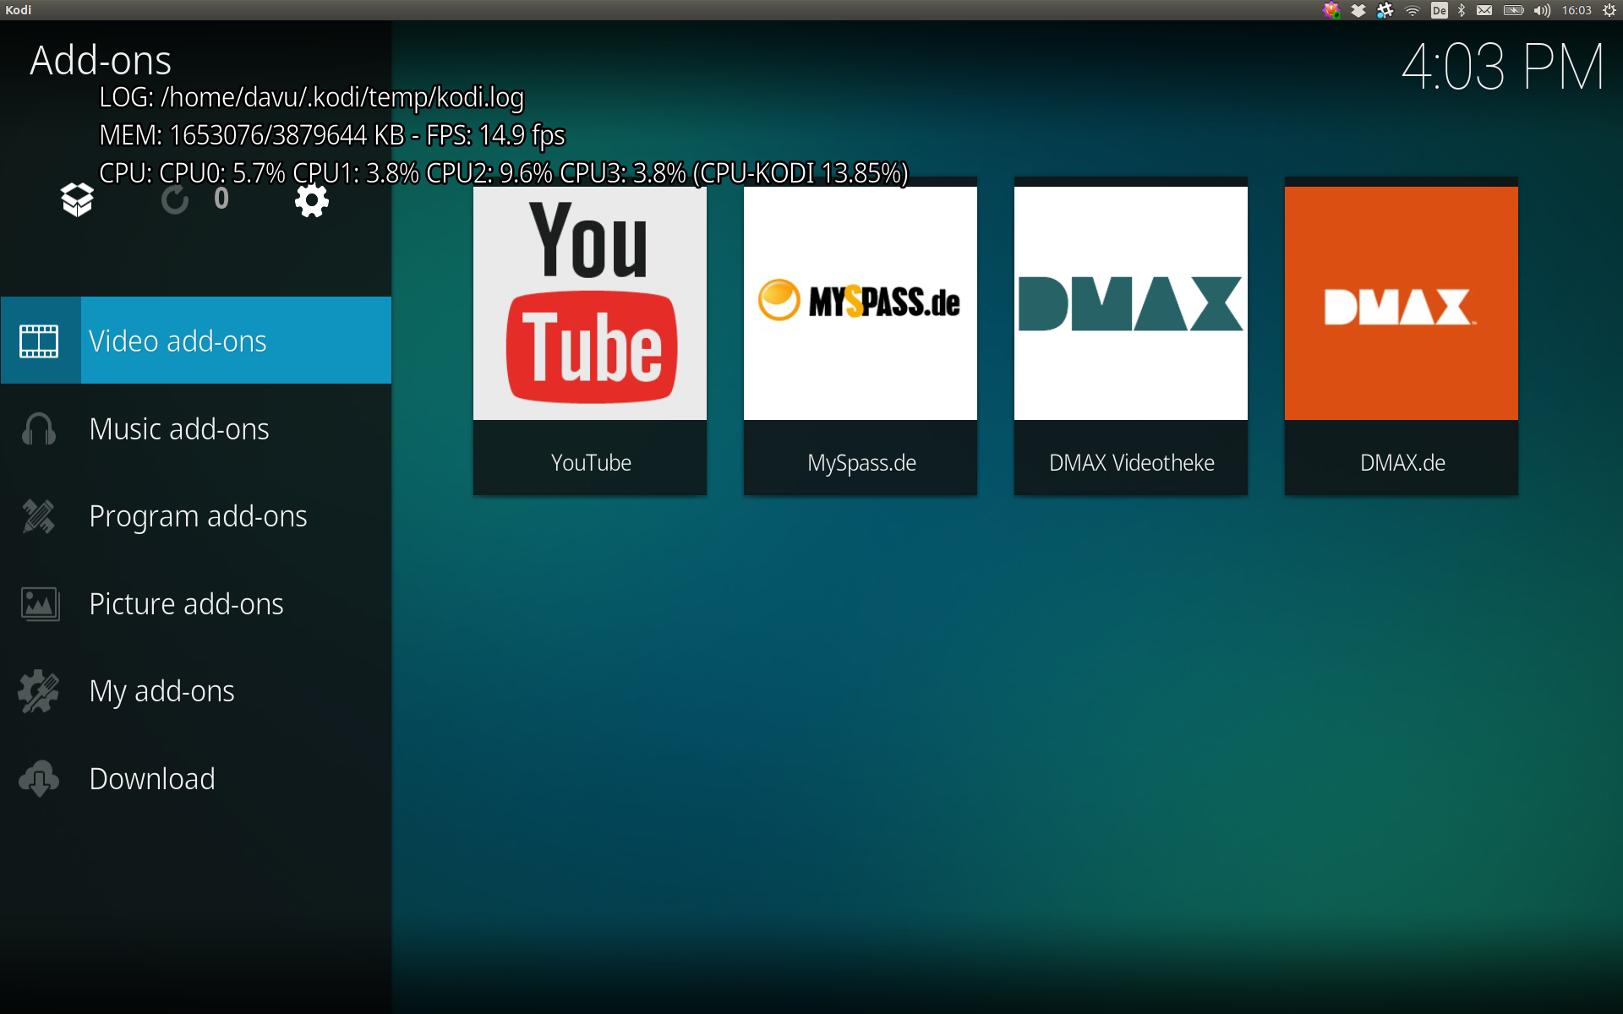Open add-on settings gear icon
1623x1014 pixels.
point(312,200)
